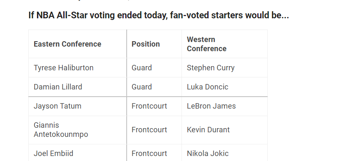Click the Eastern Conference column header
The width and height of the screenshot is (353, 161).
click(77, 44)
